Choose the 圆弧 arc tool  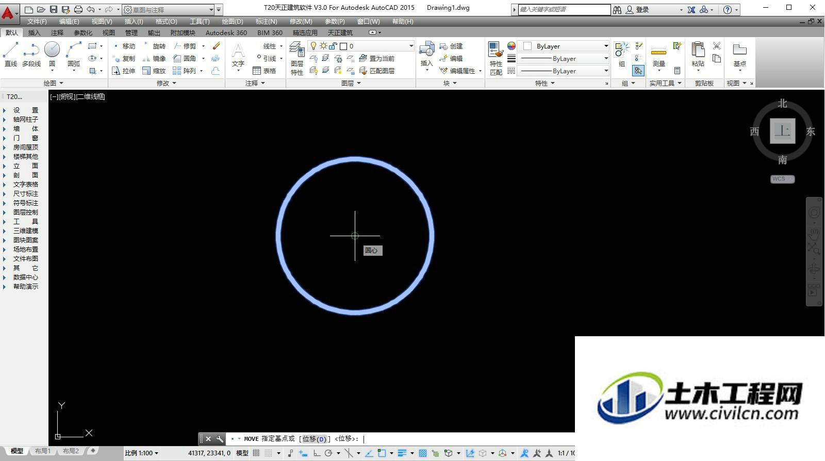point(74,55)
